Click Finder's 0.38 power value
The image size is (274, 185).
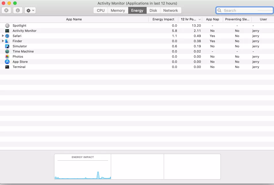pyautogui.click(x=197, y=41)
